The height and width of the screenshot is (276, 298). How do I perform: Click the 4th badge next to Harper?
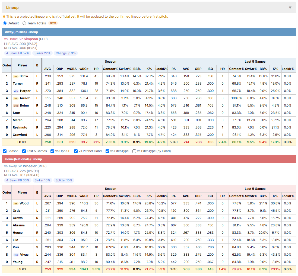pyautogui.click(x=16, y=91)
